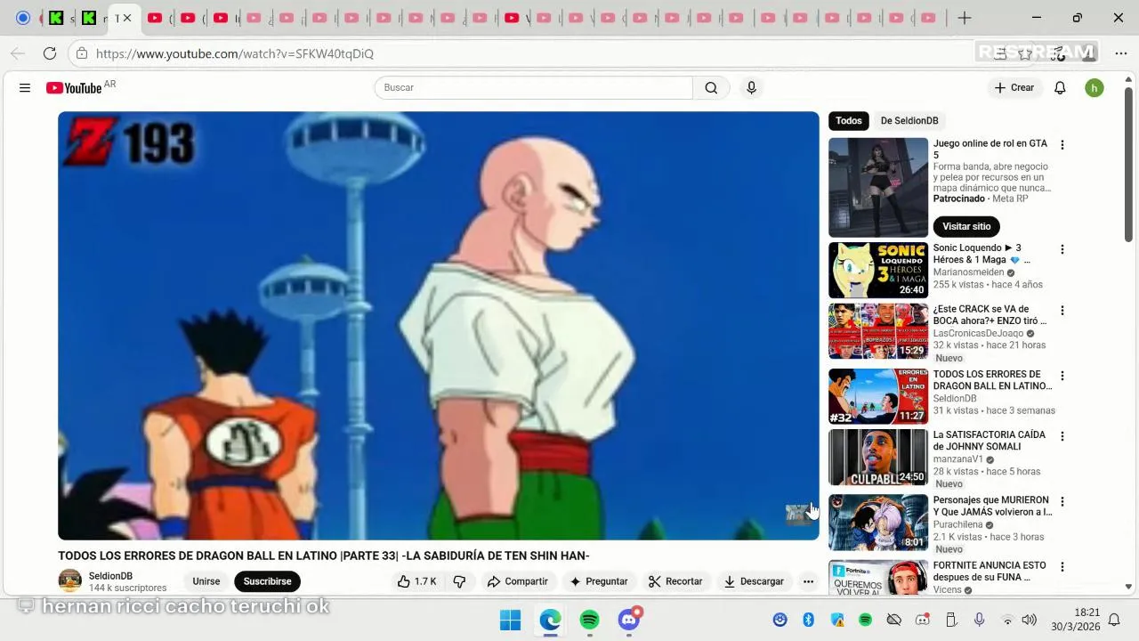1139x641 pixels.
Task: Click the Recortar button
Action: tap(675, 581)
